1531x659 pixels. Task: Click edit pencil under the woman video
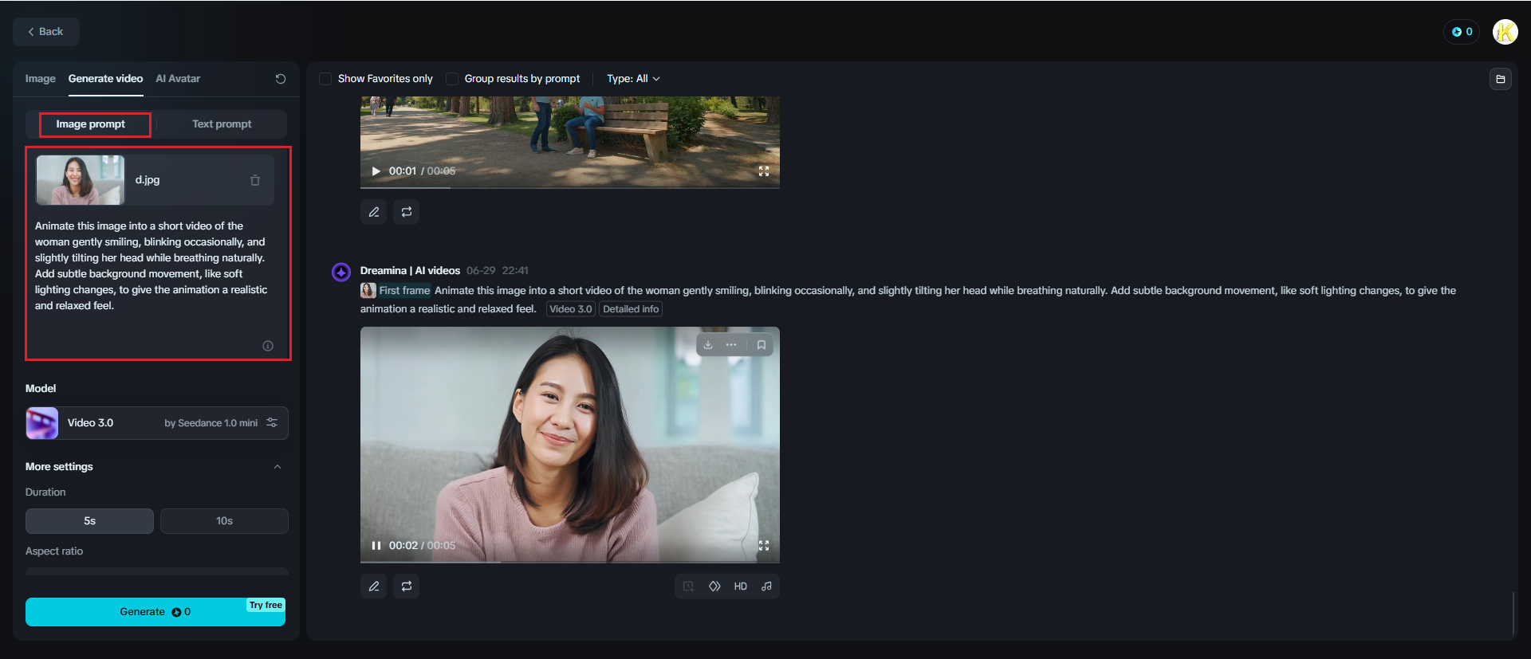click(x=374, y=586)
